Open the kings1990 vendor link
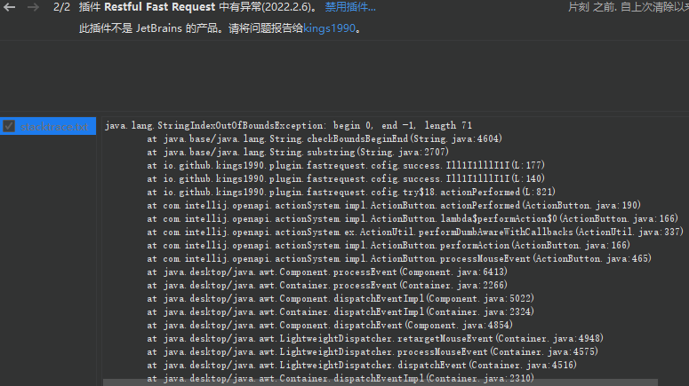689x386 pixels. point(329,28)
